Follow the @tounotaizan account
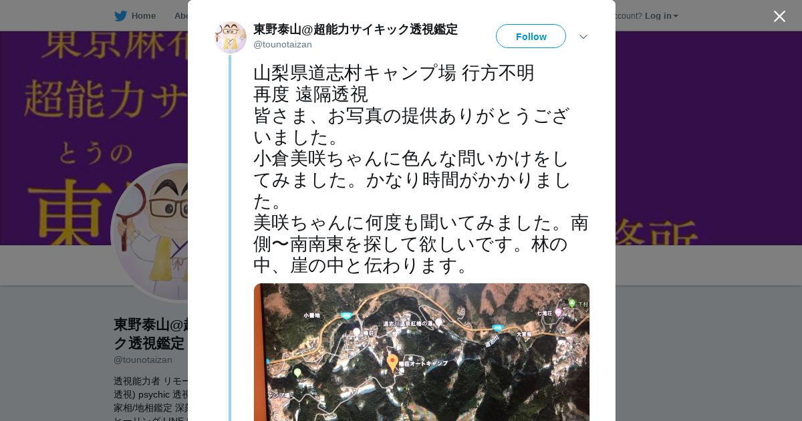802x421 pixels. coord(531,36)
